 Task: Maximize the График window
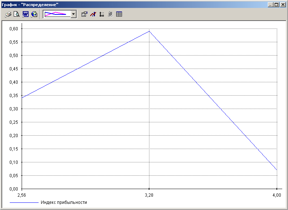(x=276, y=5)
